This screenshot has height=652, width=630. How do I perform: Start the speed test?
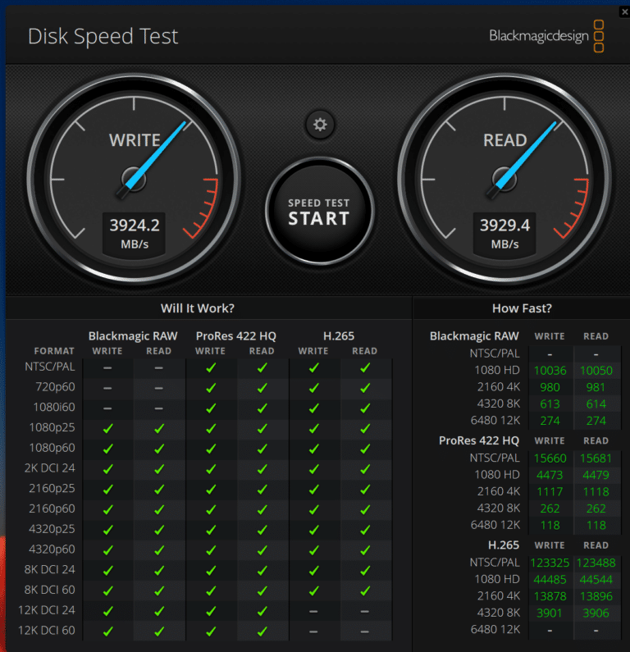click(x=319, y=212)
